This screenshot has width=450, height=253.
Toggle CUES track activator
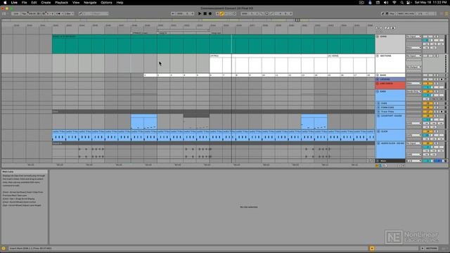pos(427,103)
